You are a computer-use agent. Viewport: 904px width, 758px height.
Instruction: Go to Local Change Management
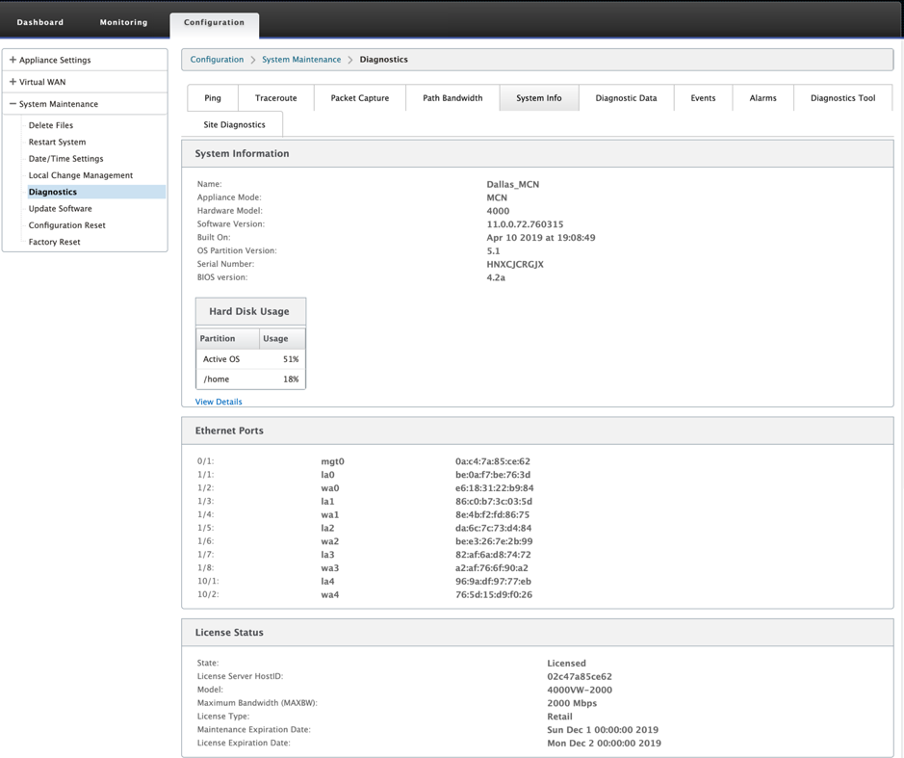point(81,175)
